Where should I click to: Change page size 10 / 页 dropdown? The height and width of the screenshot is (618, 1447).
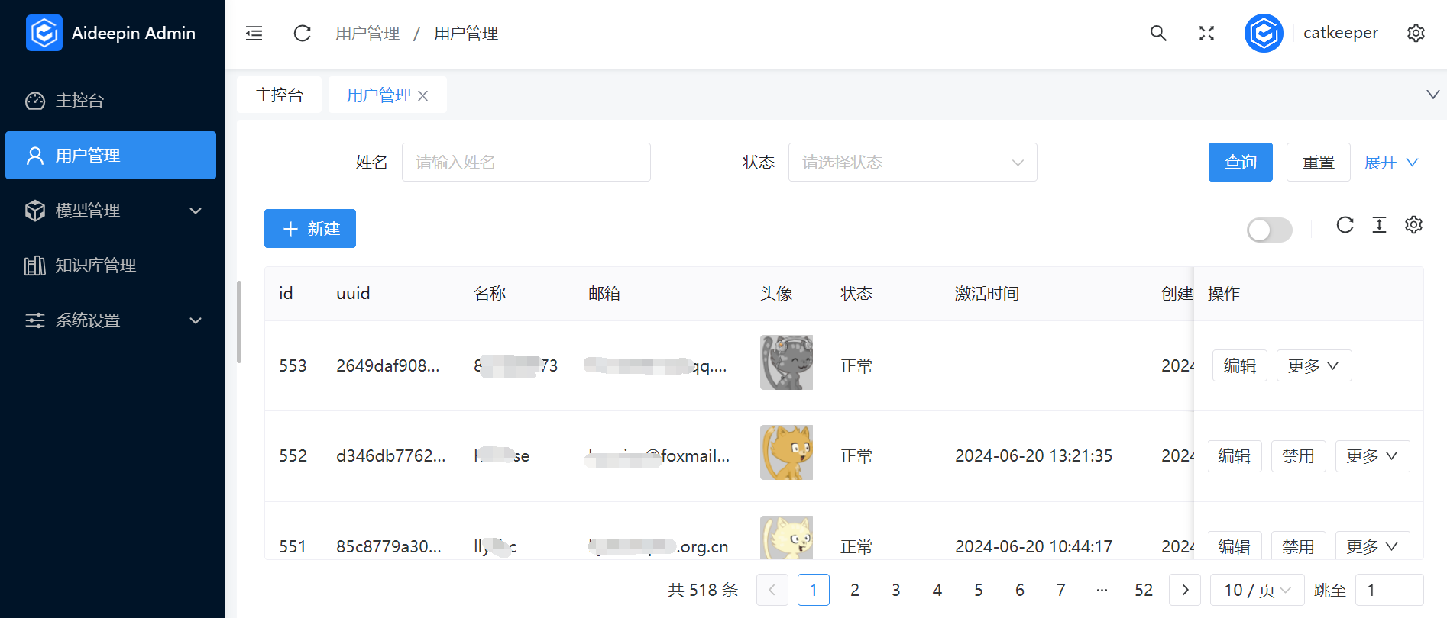[x=1257, y=590]
